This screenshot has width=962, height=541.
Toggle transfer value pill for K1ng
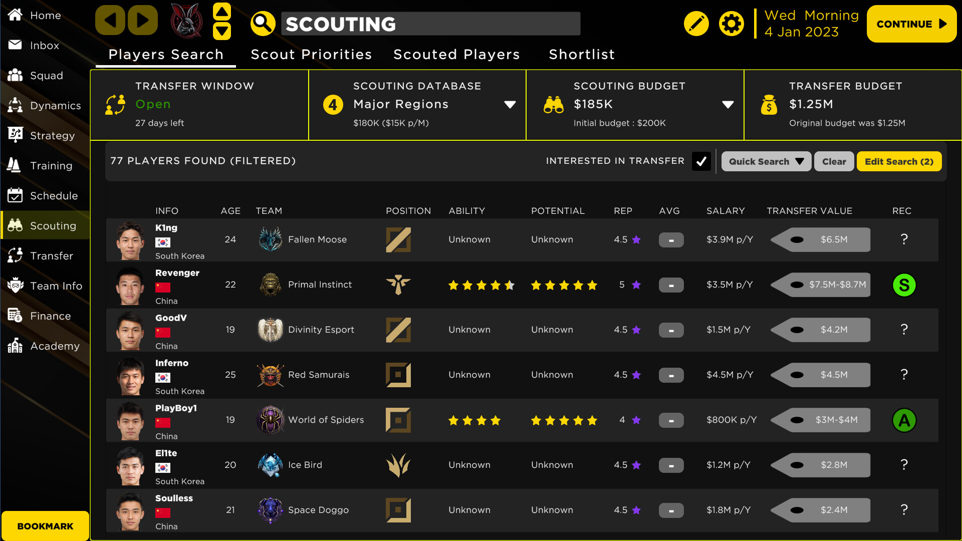(x=820, y=239)
